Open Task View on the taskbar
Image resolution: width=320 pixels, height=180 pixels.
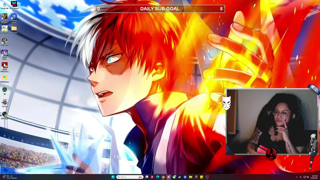click(x=147, y=177)
